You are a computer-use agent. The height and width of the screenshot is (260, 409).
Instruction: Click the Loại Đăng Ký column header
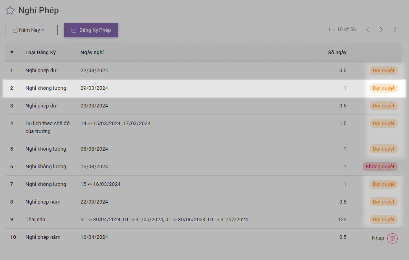pos(41,53)
